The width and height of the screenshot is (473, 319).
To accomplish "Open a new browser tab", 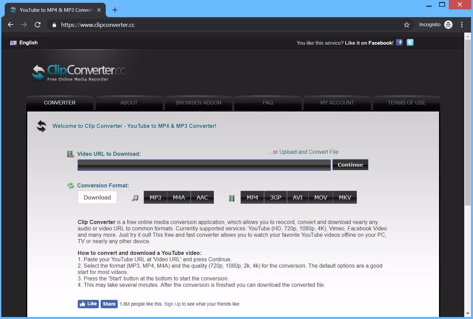I will (x=115, y=10).
